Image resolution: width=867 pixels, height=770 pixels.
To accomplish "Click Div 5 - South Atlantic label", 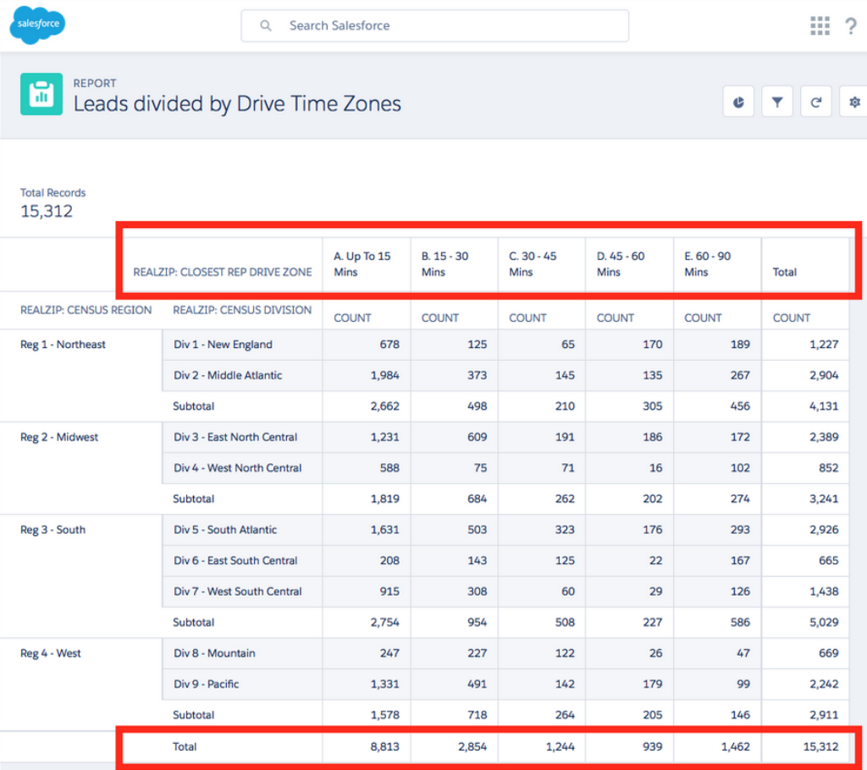I will [225, 529].
